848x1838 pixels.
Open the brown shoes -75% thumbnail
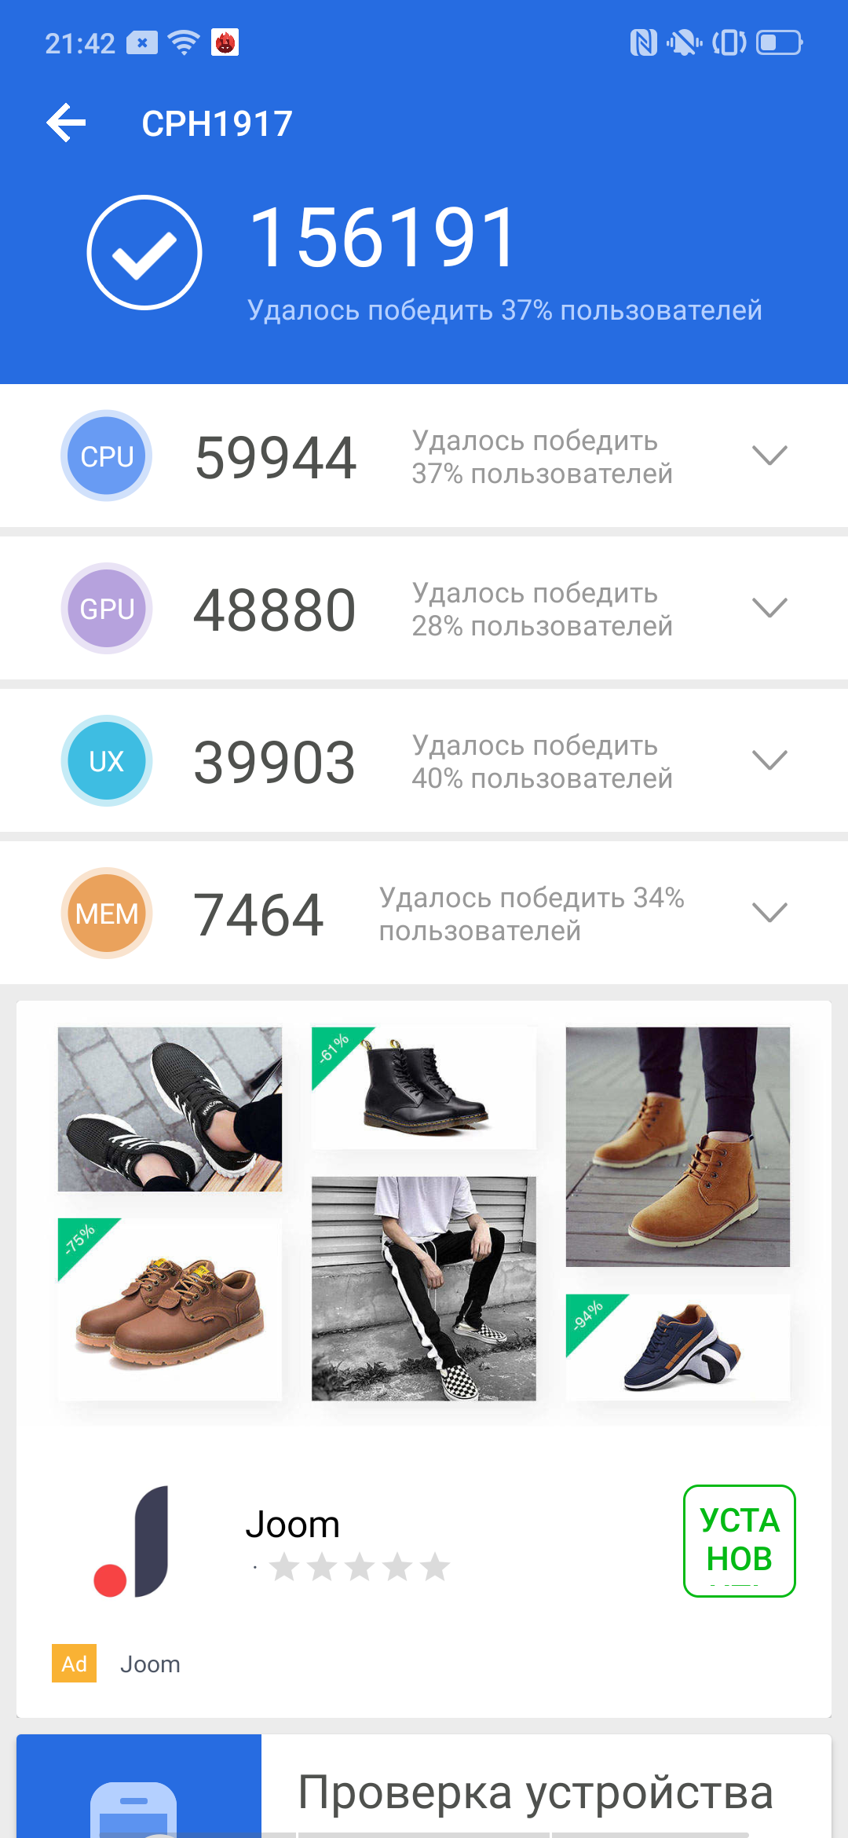tap(170, 1309)
